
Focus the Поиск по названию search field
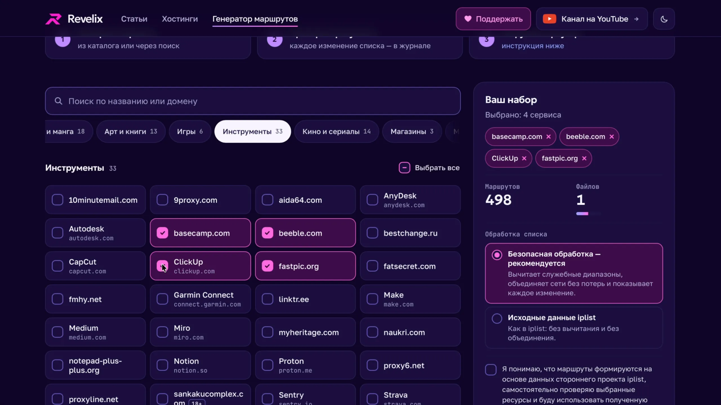click(x=253, y=101)
